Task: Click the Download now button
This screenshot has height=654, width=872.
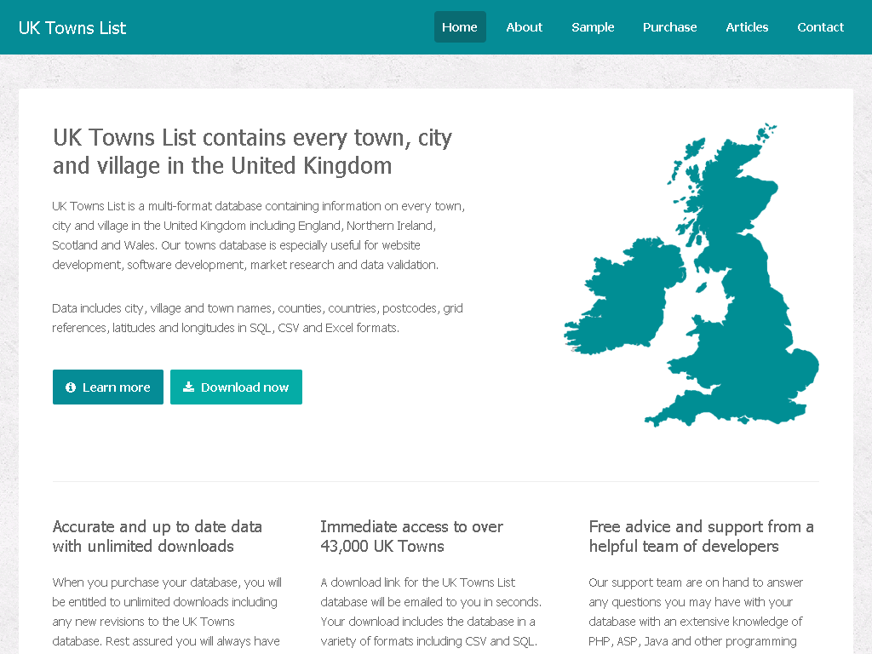Action: (237, 387)
